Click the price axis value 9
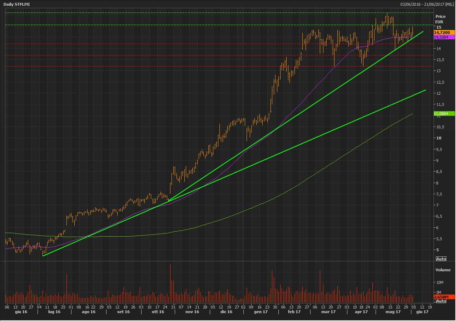Screen dimensions: 456x321 (437, 160)
